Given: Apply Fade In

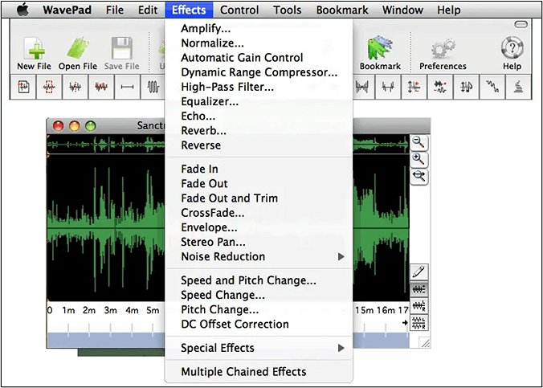Looking at the screenshot, I should pos(259,169).
